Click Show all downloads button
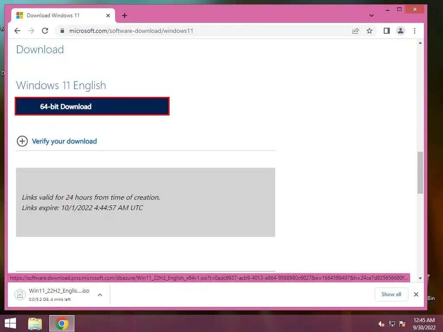Viewport: 443px width, 332px height. pos(391,294)
